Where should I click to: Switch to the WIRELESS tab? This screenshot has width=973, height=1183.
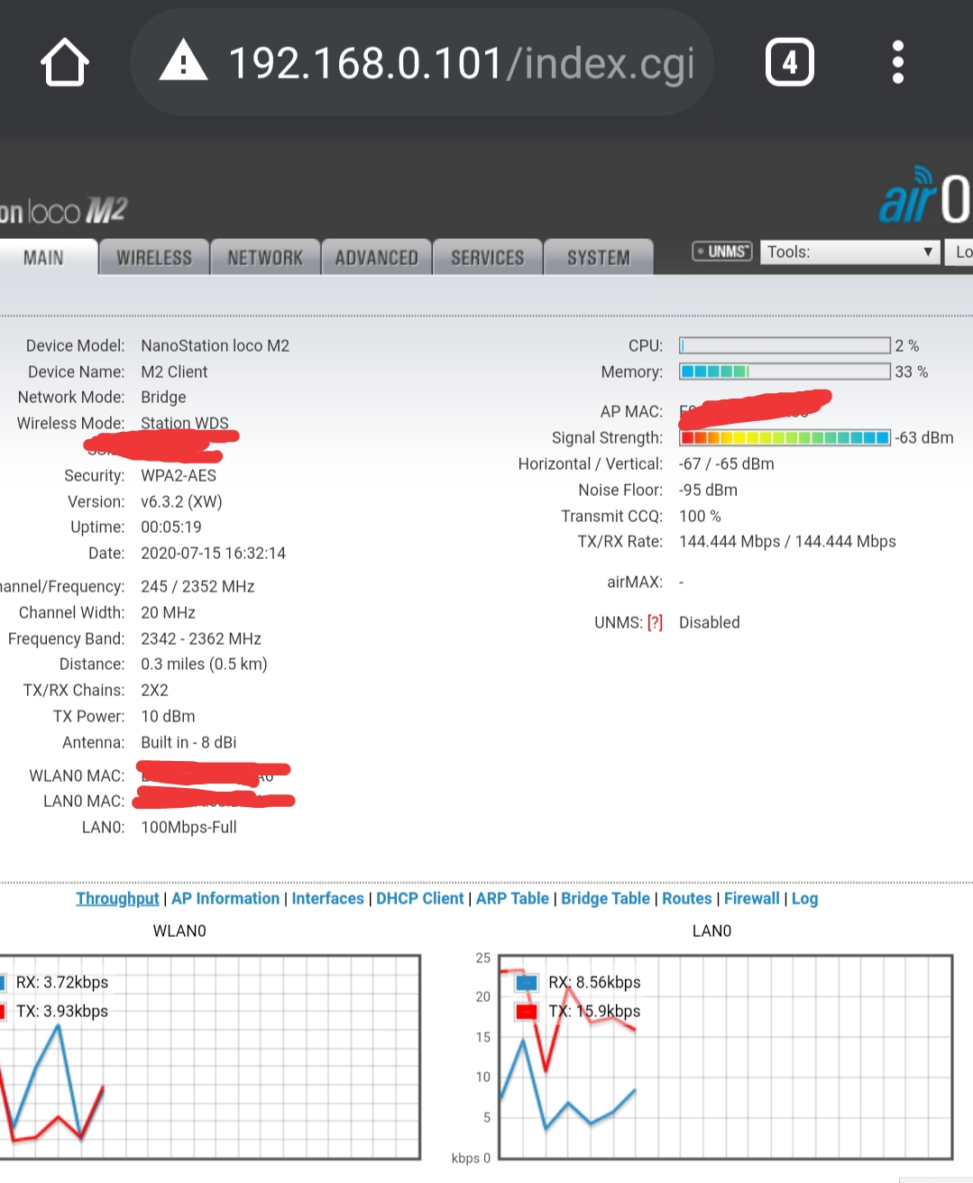[154, 258]
